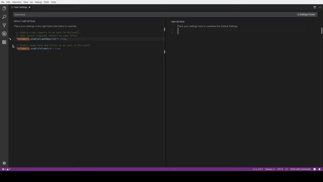
Task: Open the Debug view in activity bar
Action: pos(4,34)
